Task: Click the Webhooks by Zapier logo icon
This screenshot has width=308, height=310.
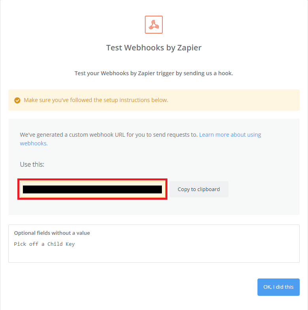Action: (x=154, y=24)
